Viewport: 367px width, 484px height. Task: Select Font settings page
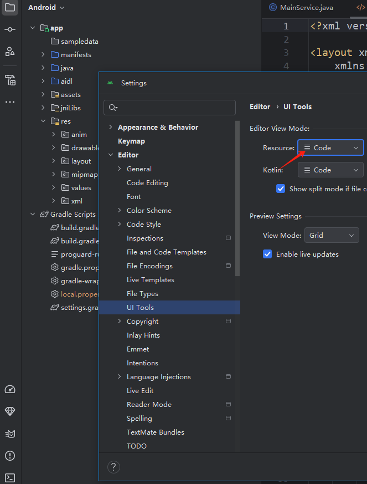[134, 197]
